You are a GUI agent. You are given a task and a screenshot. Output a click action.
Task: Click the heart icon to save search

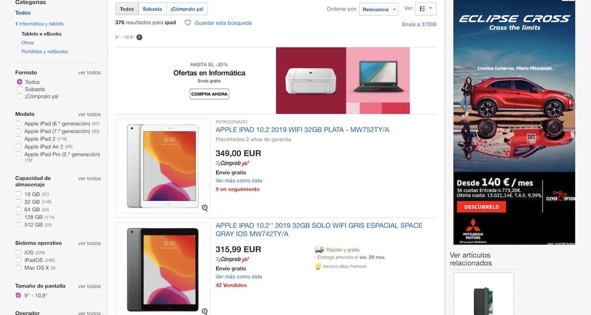pyautogui.click(x=188, y=23)
